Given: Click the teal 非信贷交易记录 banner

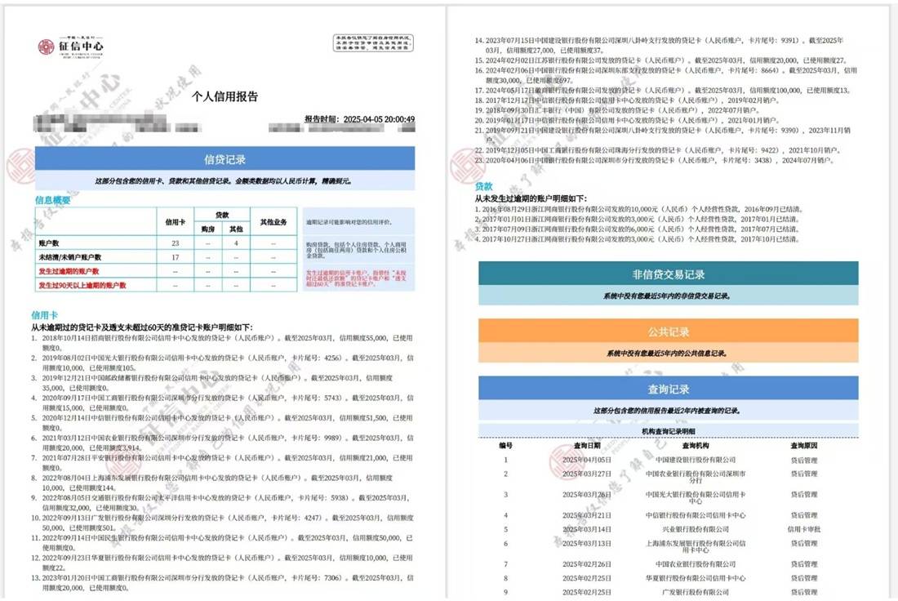Looking at the screenshot, I should 669,274.
